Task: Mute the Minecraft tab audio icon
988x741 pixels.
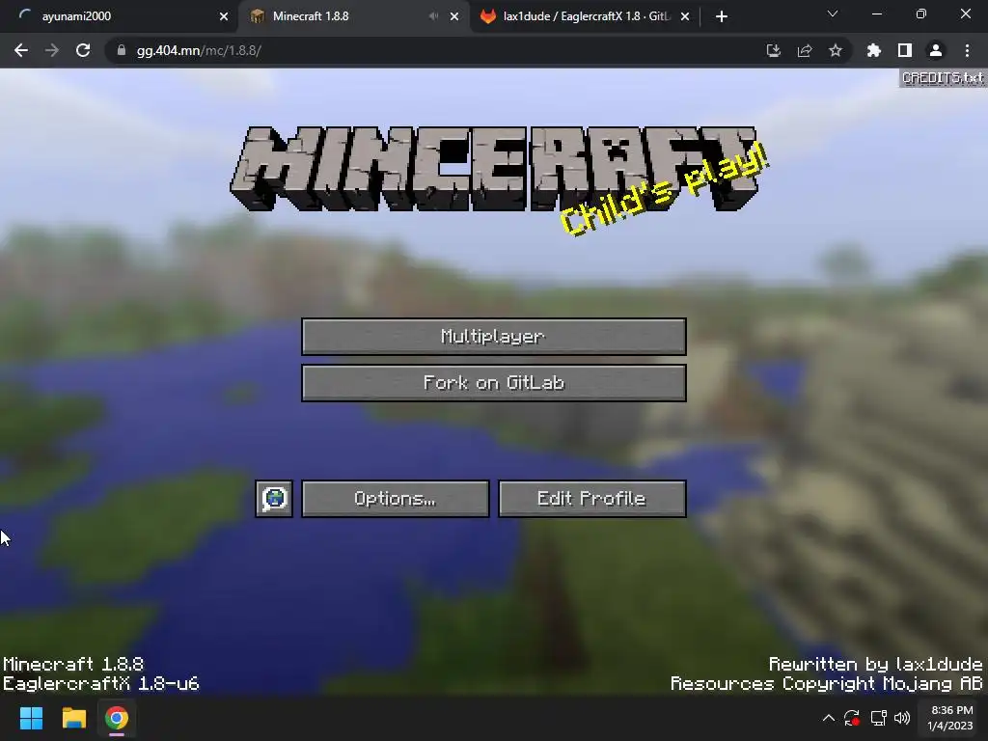Action: 433,16
